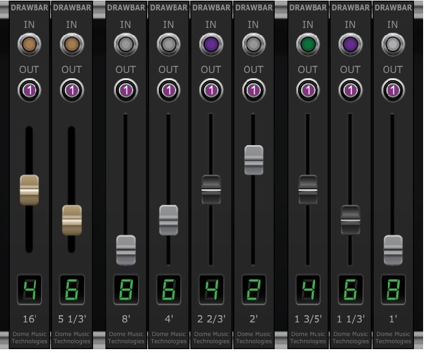Click the LED value display above 2'
Image resolution: width=427 pixels, height=353 pixels.
(254, 290)
